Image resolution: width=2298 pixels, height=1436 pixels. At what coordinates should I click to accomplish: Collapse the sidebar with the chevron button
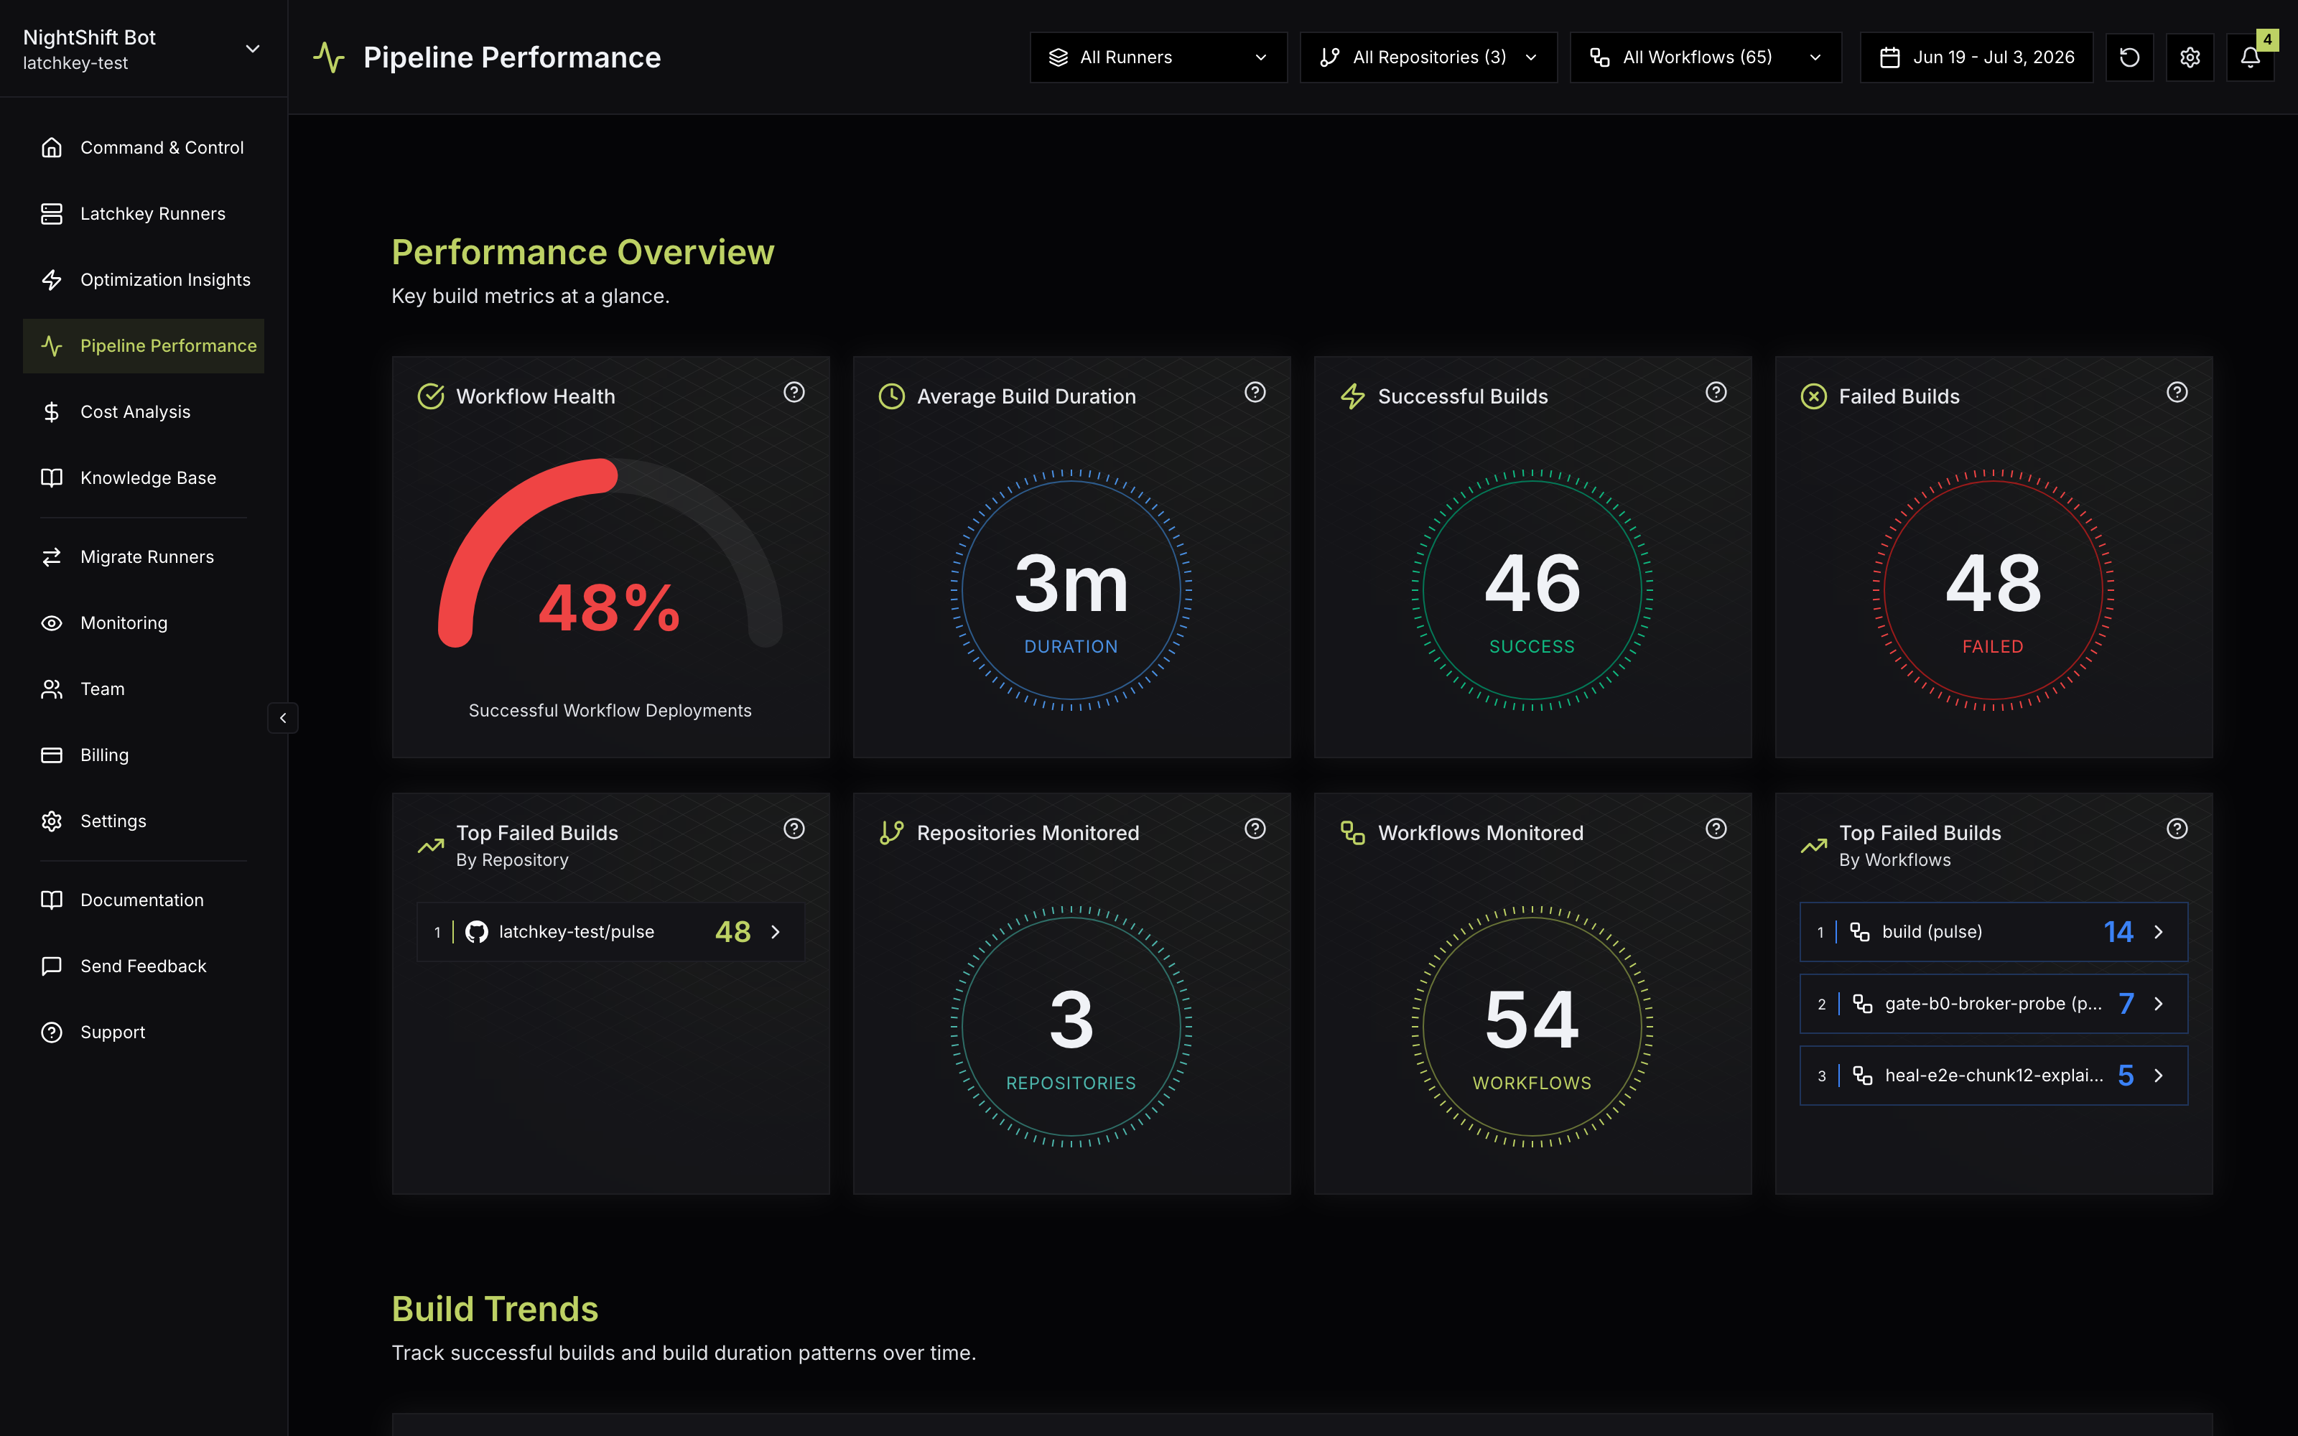click(x=283, y=718)
